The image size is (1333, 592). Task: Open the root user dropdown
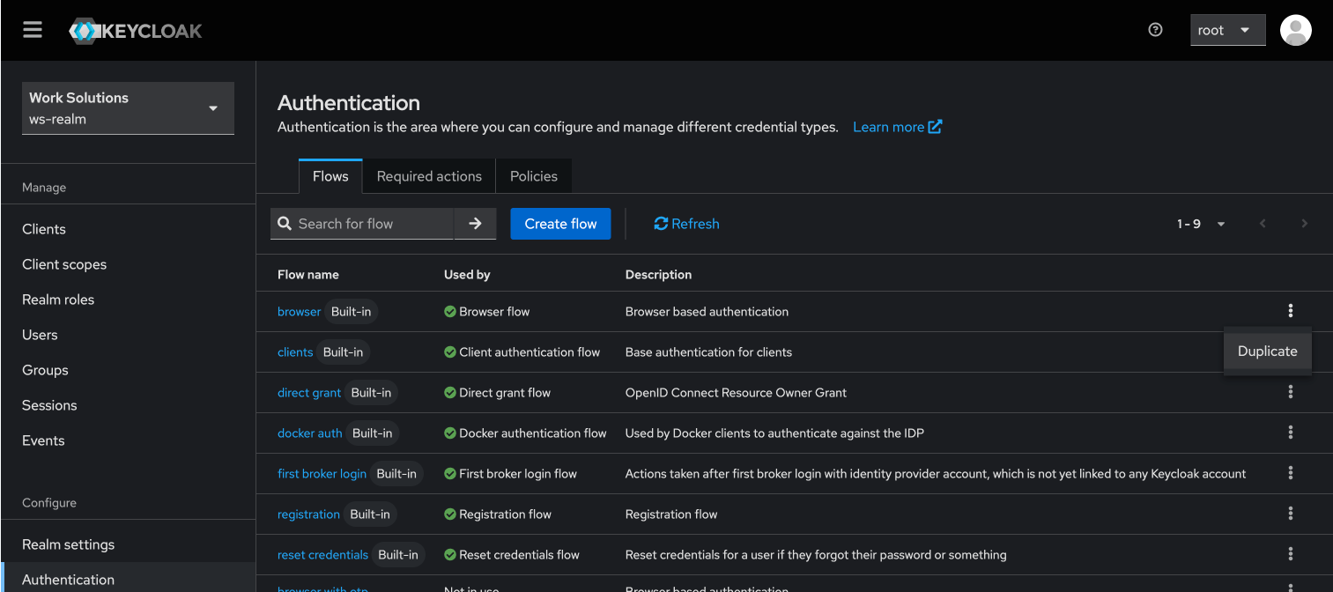click(x=1227, y=30)
